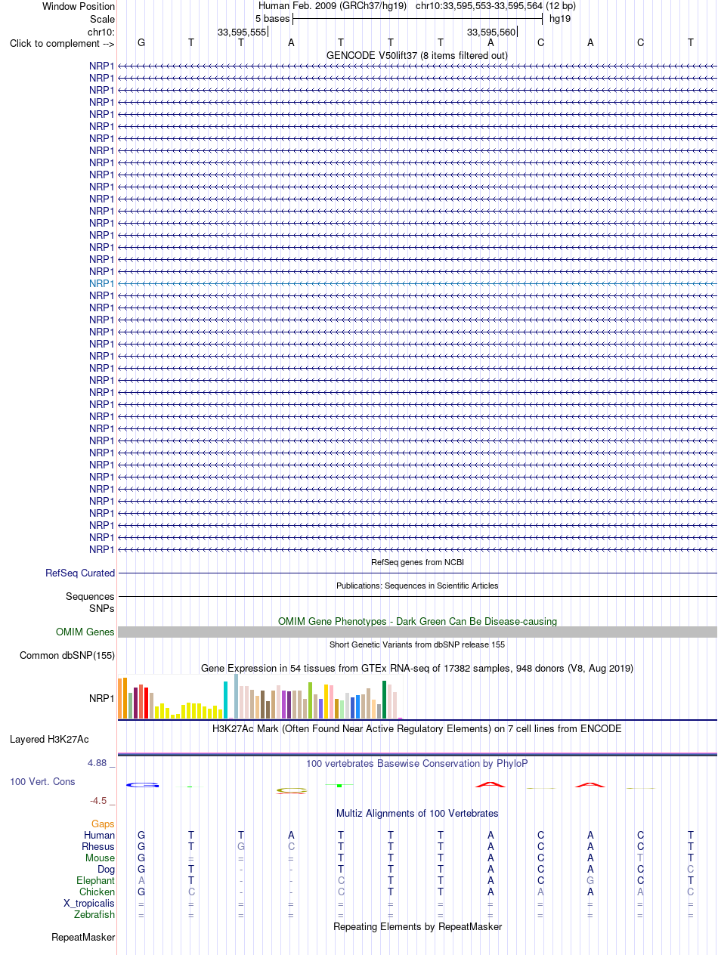This screenshot has width=718, height=955.
Task: Click the orange Gaps row label
Action: 104,824
